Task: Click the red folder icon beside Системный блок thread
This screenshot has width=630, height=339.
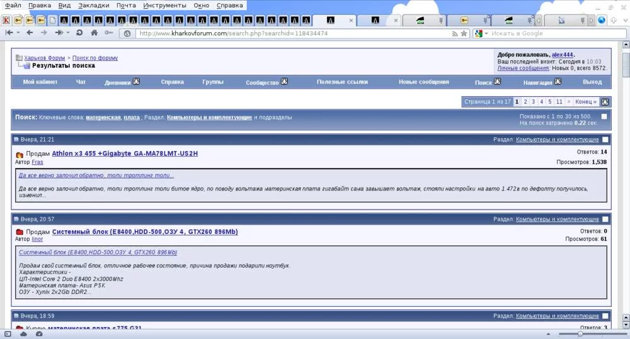Action: pos(20,232)
